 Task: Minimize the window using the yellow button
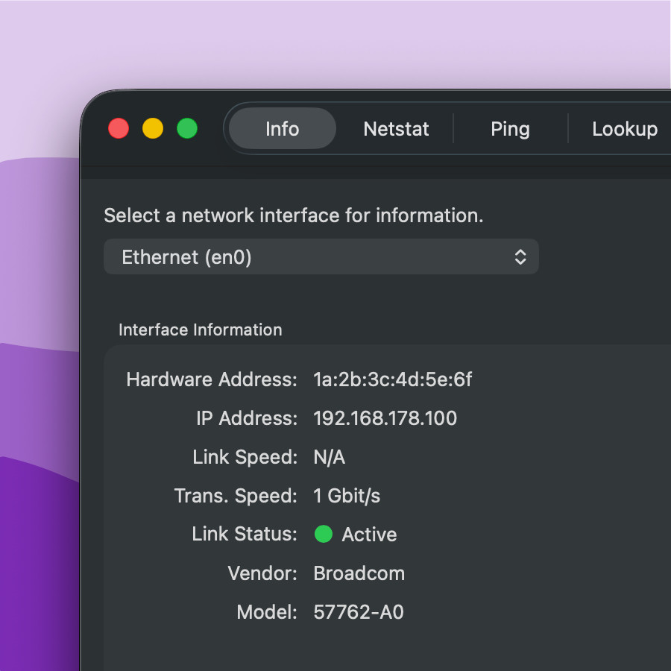click(153, 128)
